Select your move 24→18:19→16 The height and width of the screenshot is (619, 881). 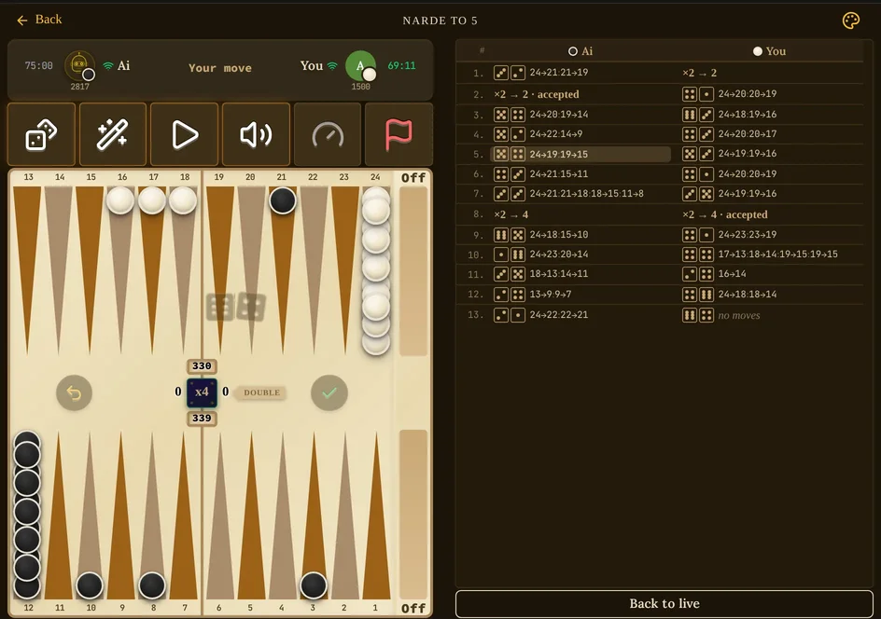(748, 115)
